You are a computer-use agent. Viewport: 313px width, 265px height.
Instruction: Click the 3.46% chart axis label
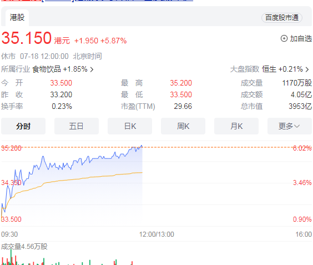coord(302,183)
